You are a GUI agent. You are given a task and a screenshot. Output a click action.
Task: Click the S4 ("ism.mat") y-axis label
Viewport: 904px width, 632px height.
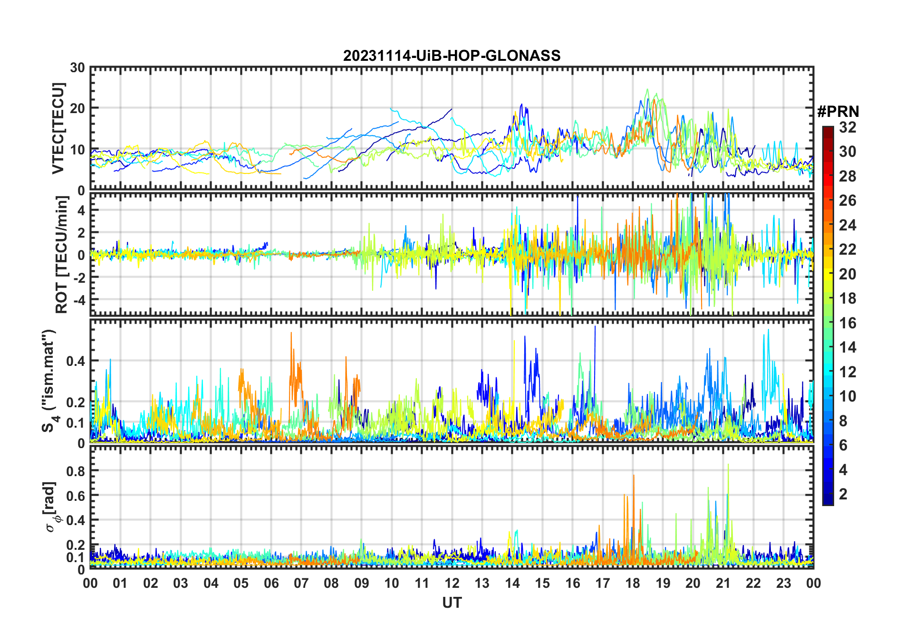[x=50, y=381]
